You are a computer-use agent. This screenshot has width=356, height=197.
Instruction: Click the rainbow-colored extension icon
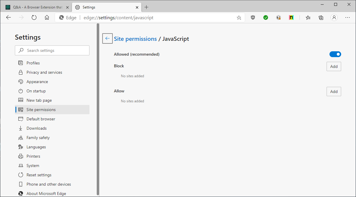[x=291, y=17]
